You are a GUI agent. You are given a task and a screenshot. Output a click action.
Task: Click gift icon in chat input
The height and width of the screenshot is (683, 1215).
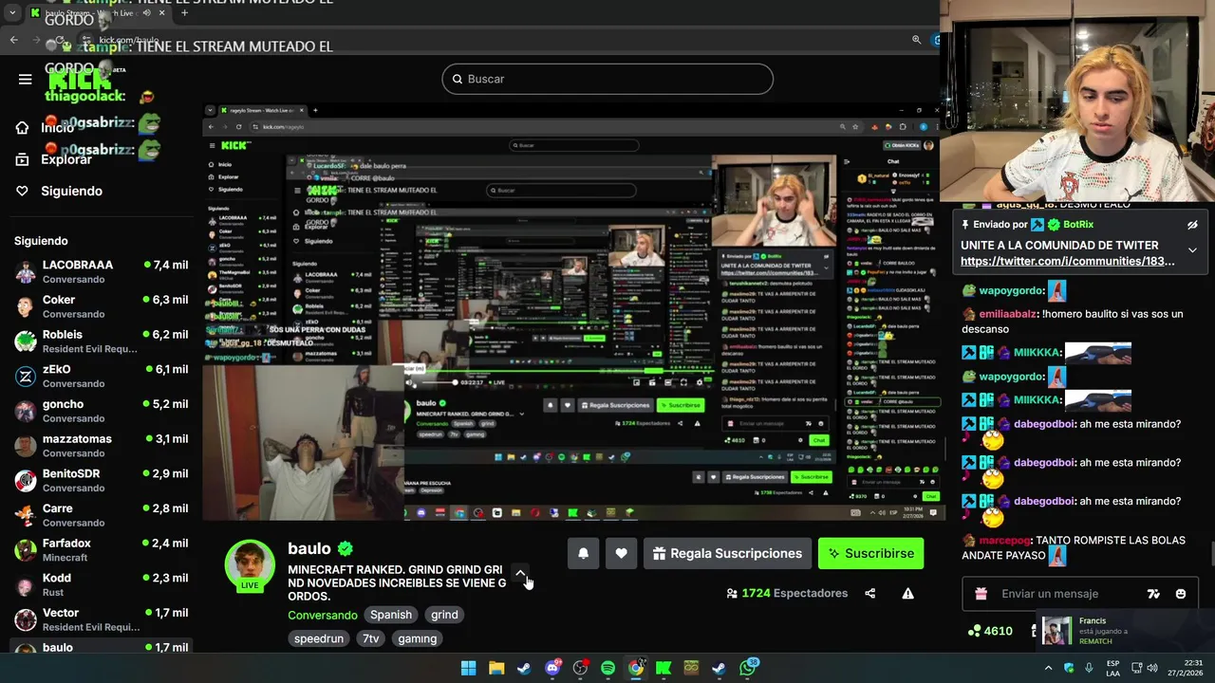click(x=981, y=594)
